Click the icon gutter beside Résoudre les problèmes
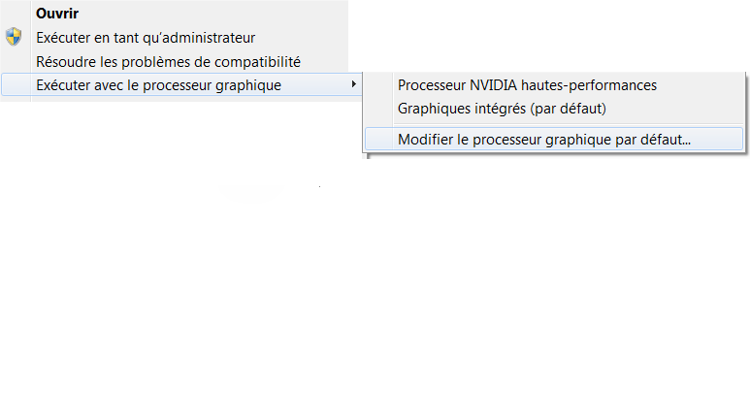Image resolution: width=750 pixels, height=415 pixels. point(16,62)
